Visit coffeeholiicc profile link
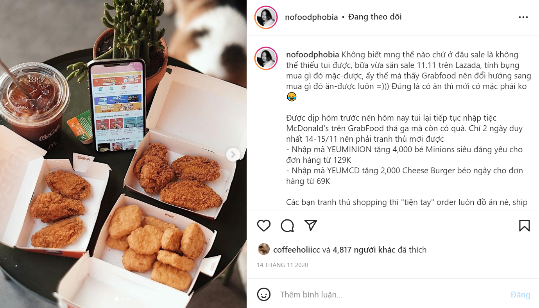 pos(296,250)
